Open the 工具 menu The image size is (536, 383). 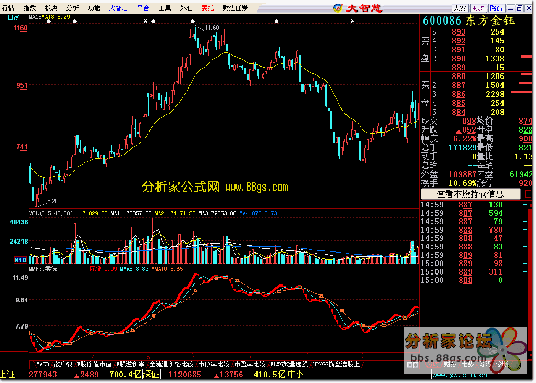pos(164,8)
